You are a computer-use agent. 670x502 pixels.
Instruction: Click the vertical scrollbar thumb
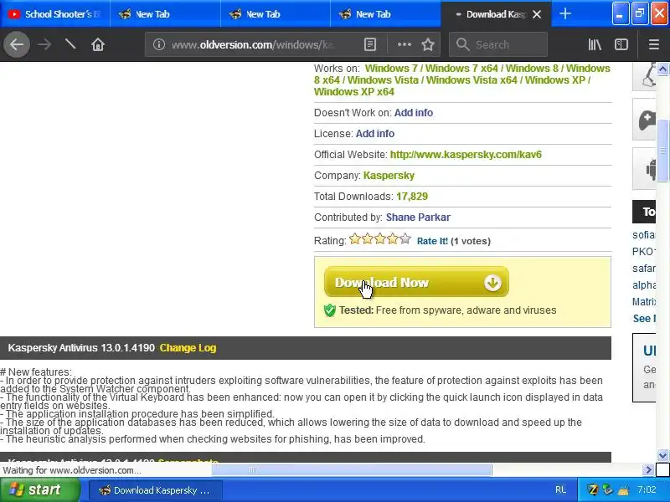tap(662, 151)
